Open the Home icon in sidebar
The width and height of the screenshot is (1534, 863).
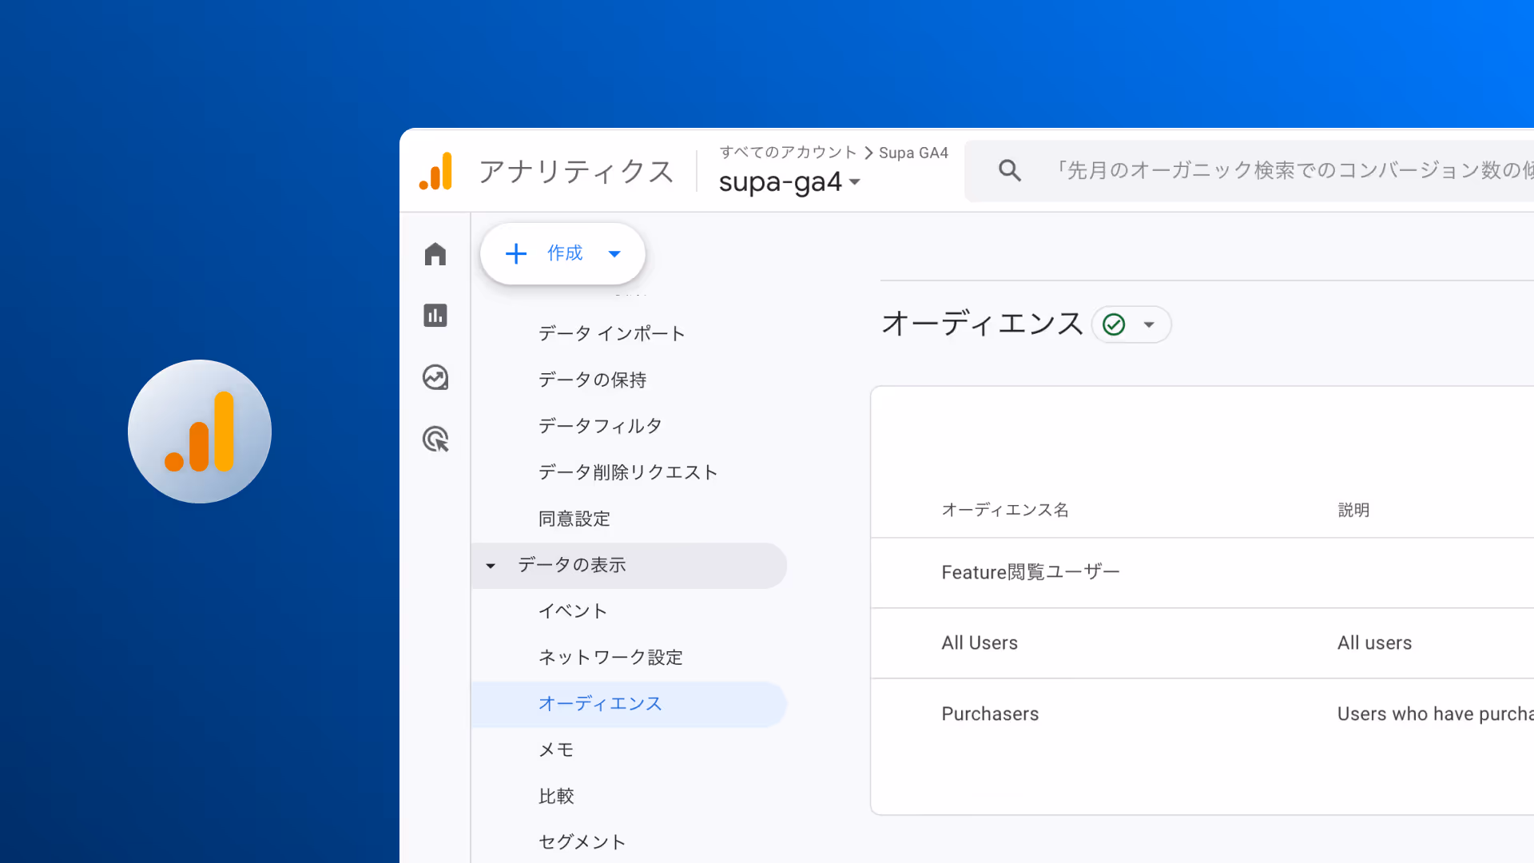(435, 254)
